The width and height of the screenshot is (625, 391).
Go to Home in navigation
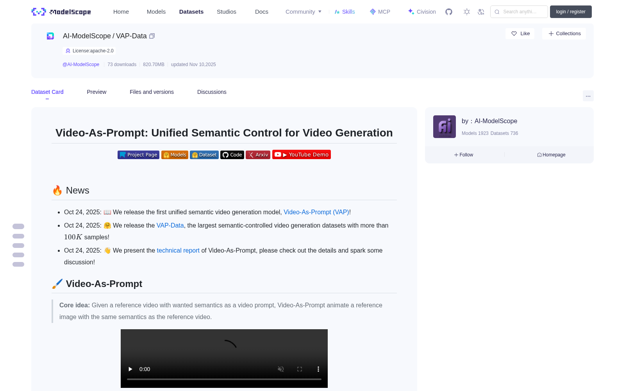(x=121, y=12)
